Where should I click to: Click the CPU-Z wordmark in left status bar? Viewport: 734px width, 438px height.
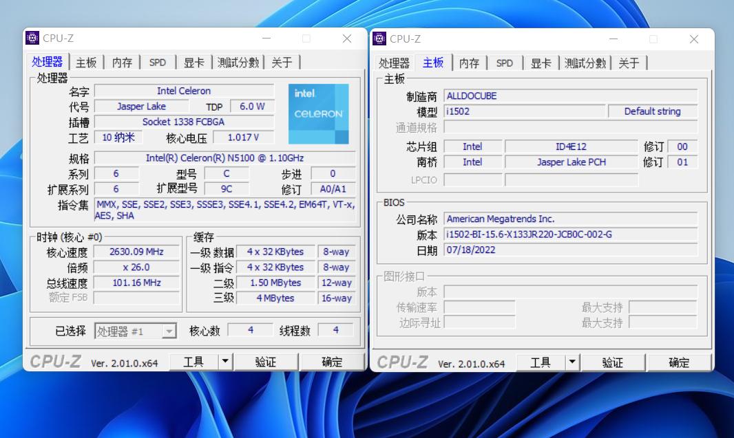coord(56,360)
